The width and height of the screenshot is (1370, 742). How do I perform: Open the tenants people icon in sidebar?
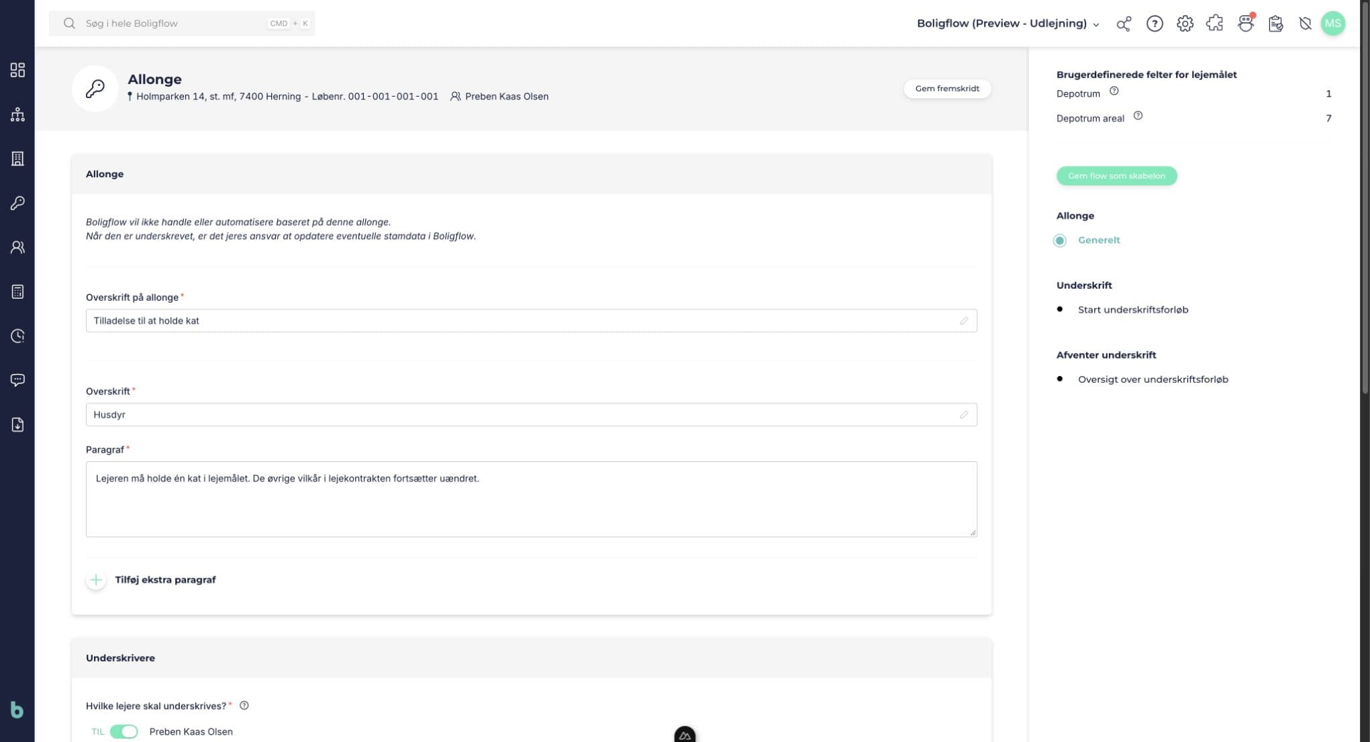click(x=17, y=247)
